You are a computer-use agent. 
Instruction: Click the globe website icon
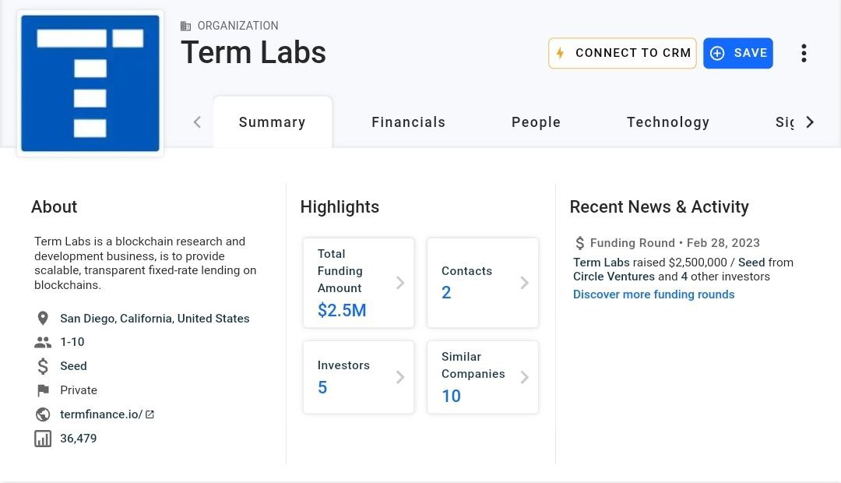pos(43,414)
